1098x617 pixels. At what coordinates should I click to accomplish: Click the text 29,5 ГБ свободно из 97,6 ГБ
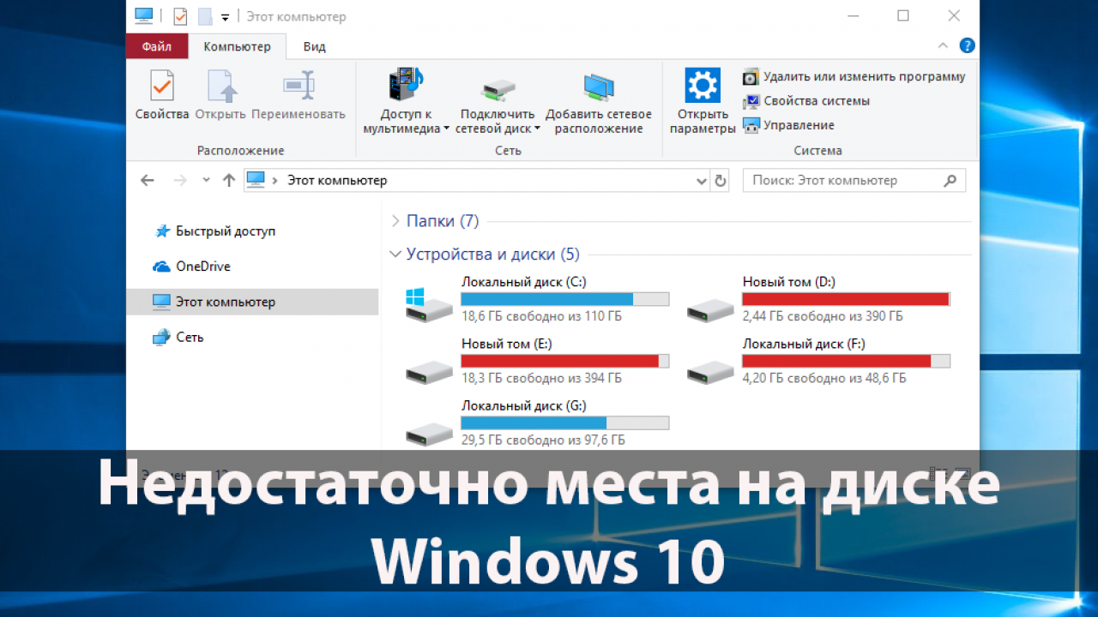tap(543, 440)
